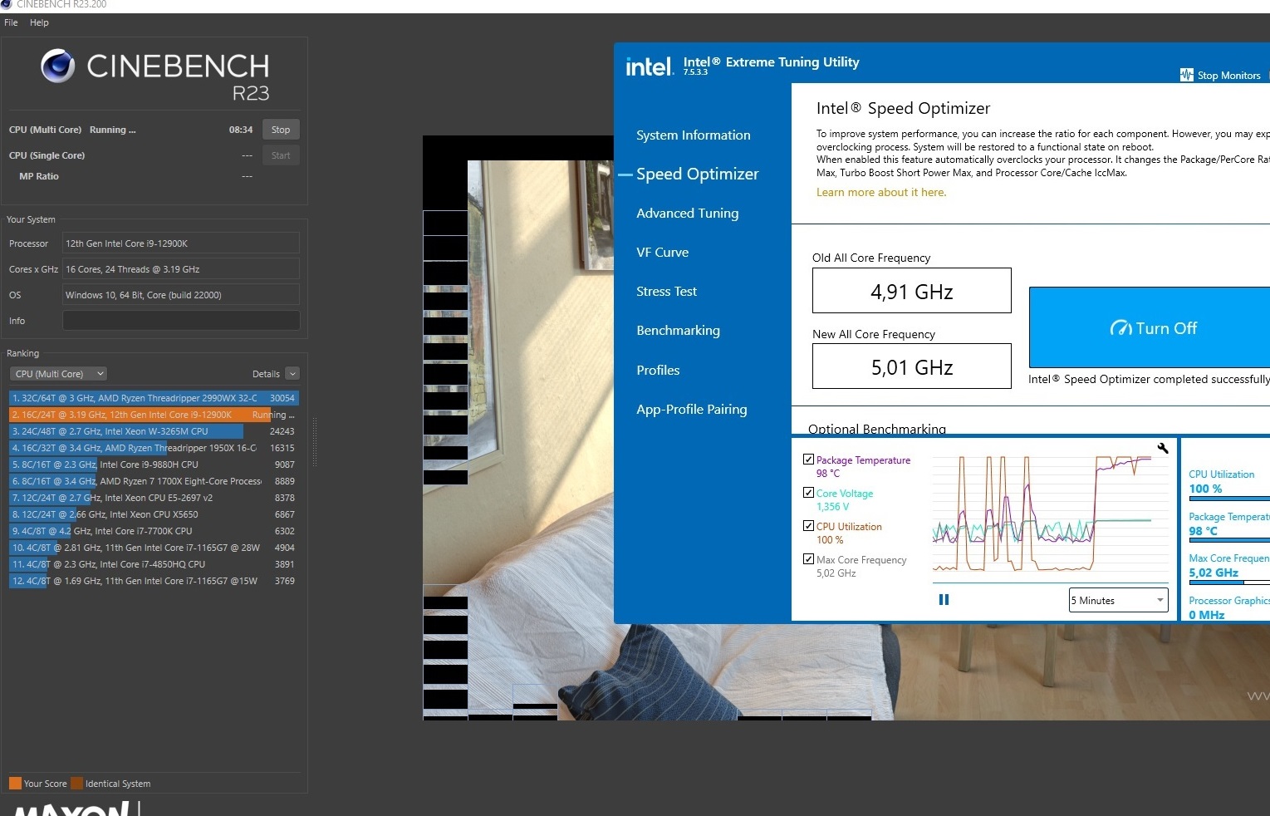Viewport: 1270px width, 816px height.
Task: Click the Cinebench title bar icon
Action: (6, 4)
